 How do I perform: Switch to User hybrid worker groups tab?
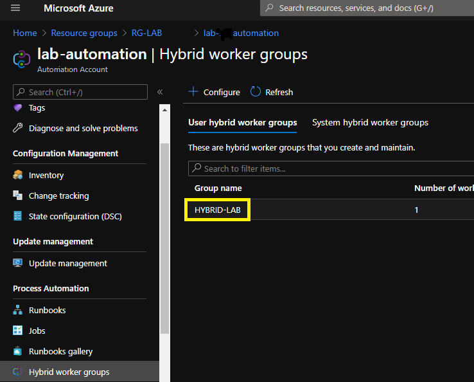click(x=242, y=123)
